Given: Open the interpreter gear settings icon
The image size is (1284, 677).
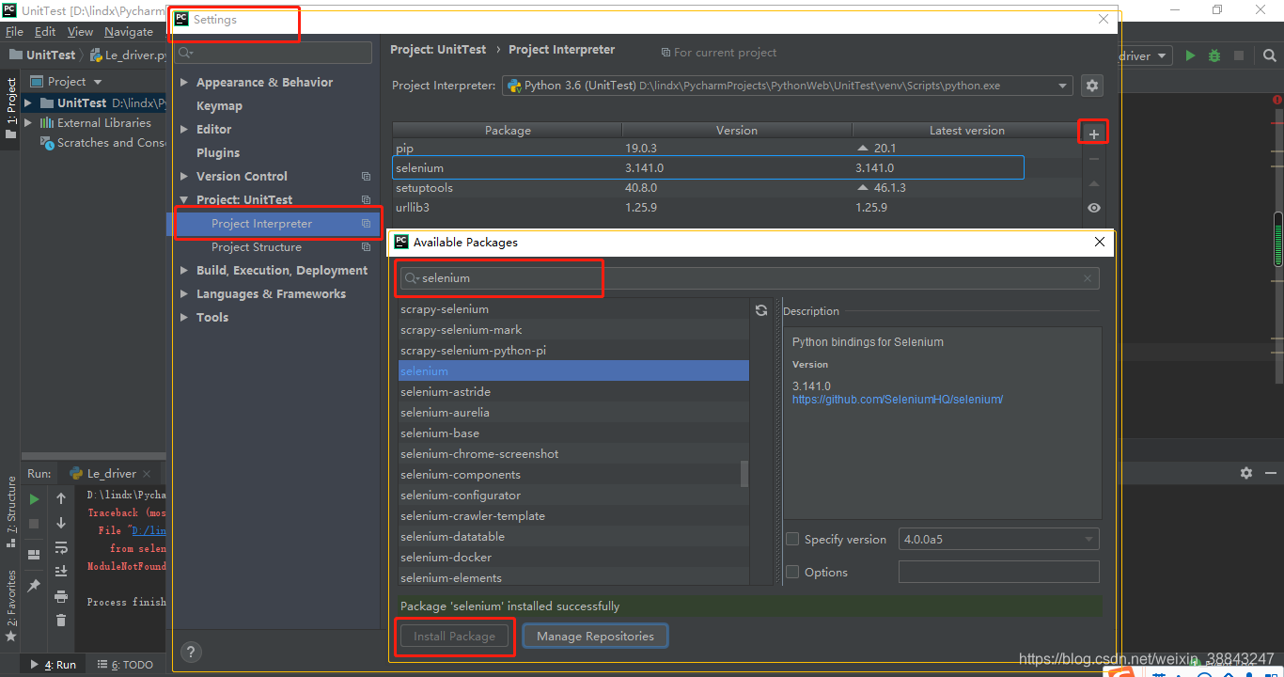Looking at the screenshot, I should (1091, 86).
